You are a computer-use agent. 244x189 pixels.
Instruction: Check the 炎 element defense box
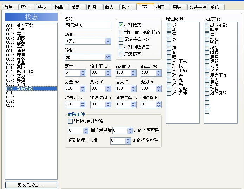[x=169, y=25]
